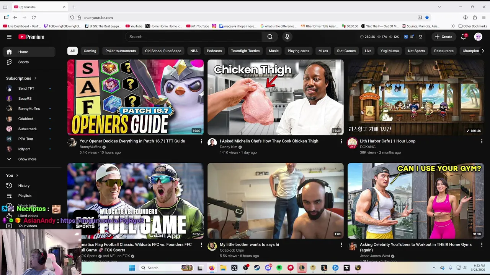
Task: Open the site shield tracking protection icon
Action: point(72,18)
